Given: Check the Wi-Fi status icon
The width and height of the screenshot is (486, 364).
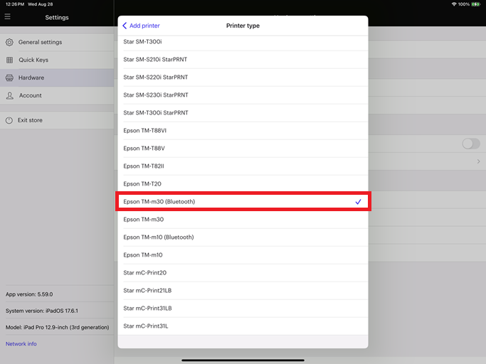Looking at the screenshot, I should [454, 4].
